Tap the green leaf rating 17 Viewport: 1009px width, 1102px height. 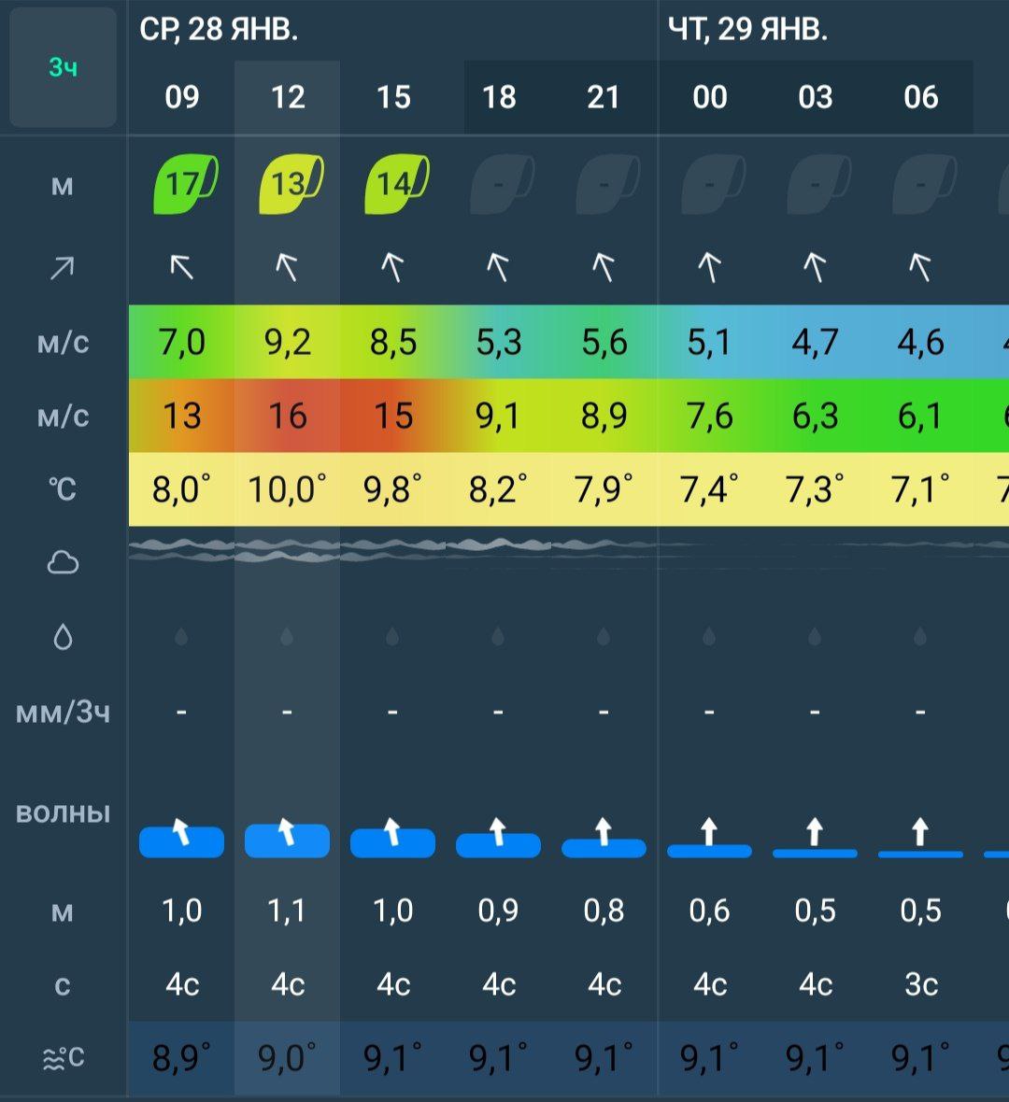coord(184,184)
